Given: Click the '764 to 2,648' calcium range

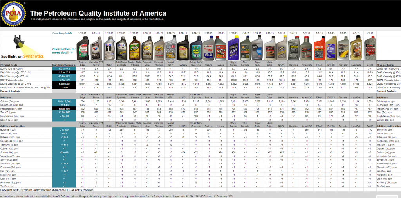Looking at the screenshot, I should (64, 101).
